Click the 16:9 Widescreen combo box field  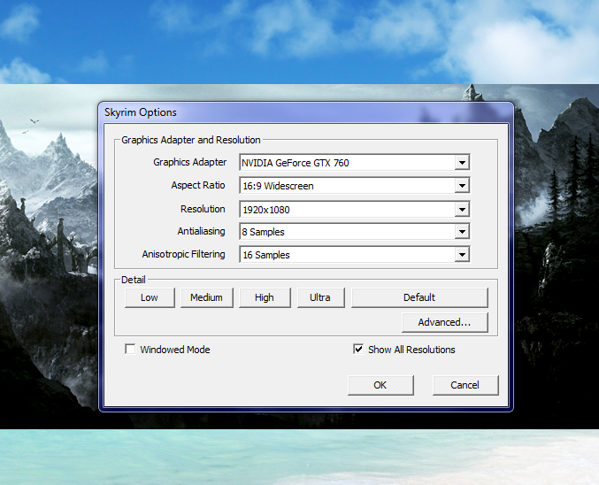(355, 186)
